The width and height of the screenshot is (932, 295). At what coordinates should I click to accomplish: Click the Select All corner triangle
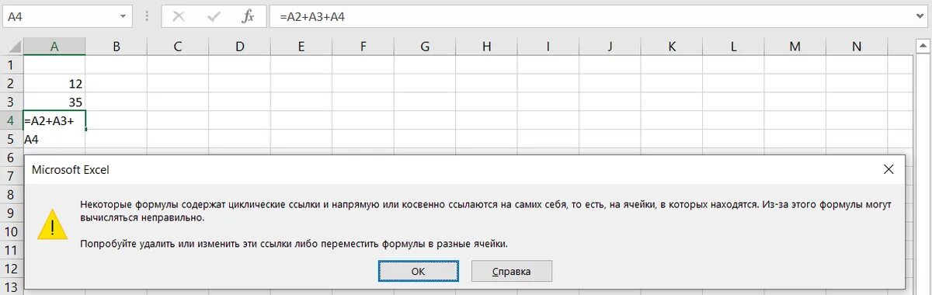pos(12,47)
